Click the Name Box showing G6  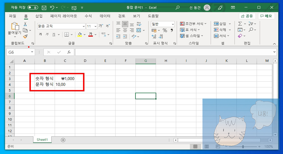click(x=21, y=52)
